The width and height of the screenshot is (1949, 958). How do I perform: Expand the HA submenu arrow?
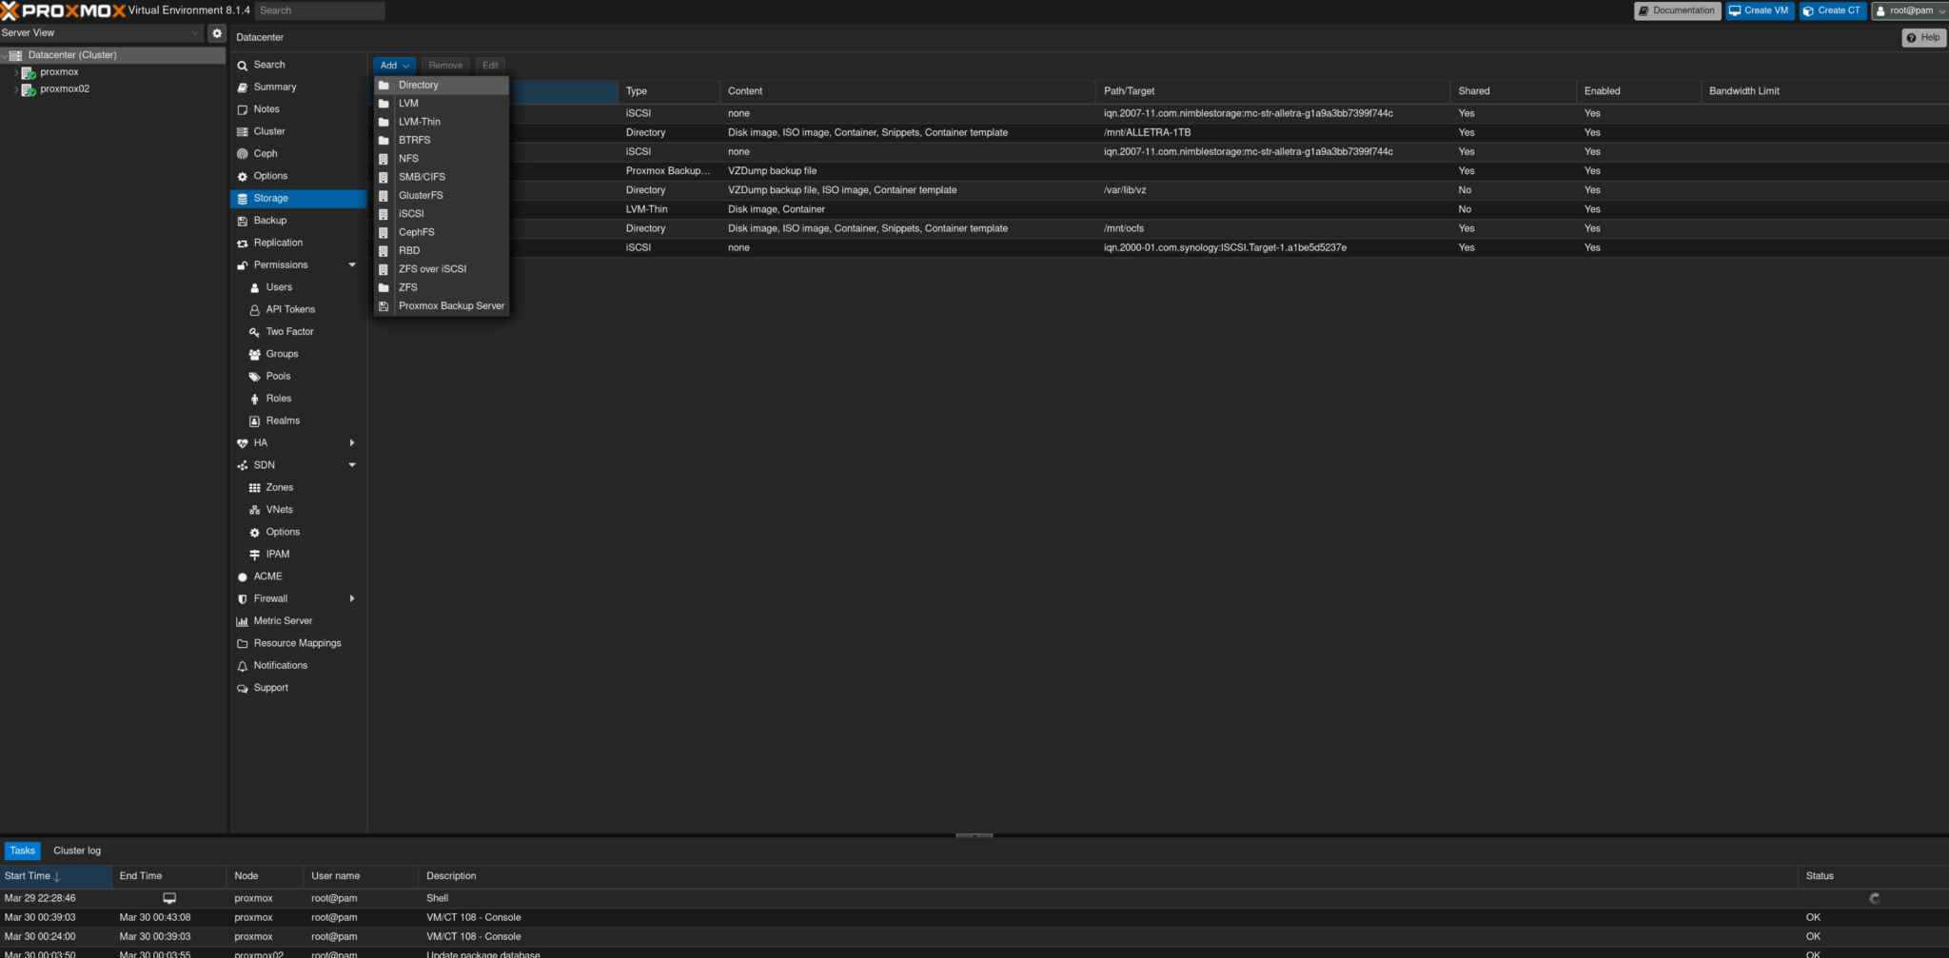352,443
